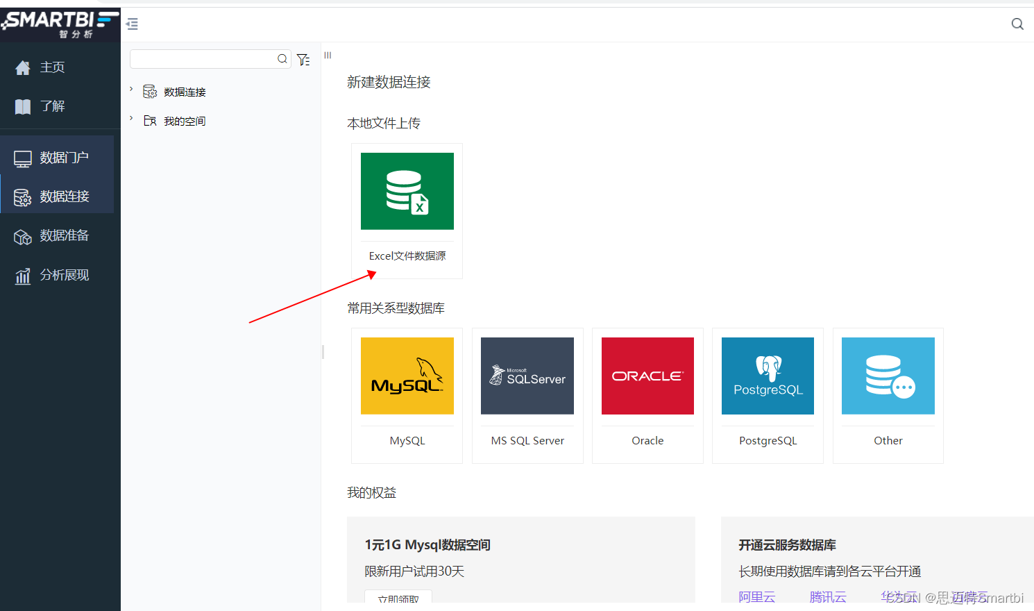Open 数据准备 in sidebar
The width and height of the screenshot is (1034, 611).
click(65, 235)
